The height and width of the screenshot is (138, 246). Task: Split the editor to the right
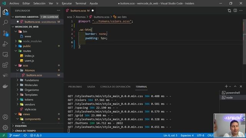(235, 10)
